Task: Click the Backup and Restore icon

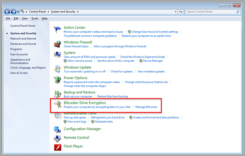Action: (57, 94)
